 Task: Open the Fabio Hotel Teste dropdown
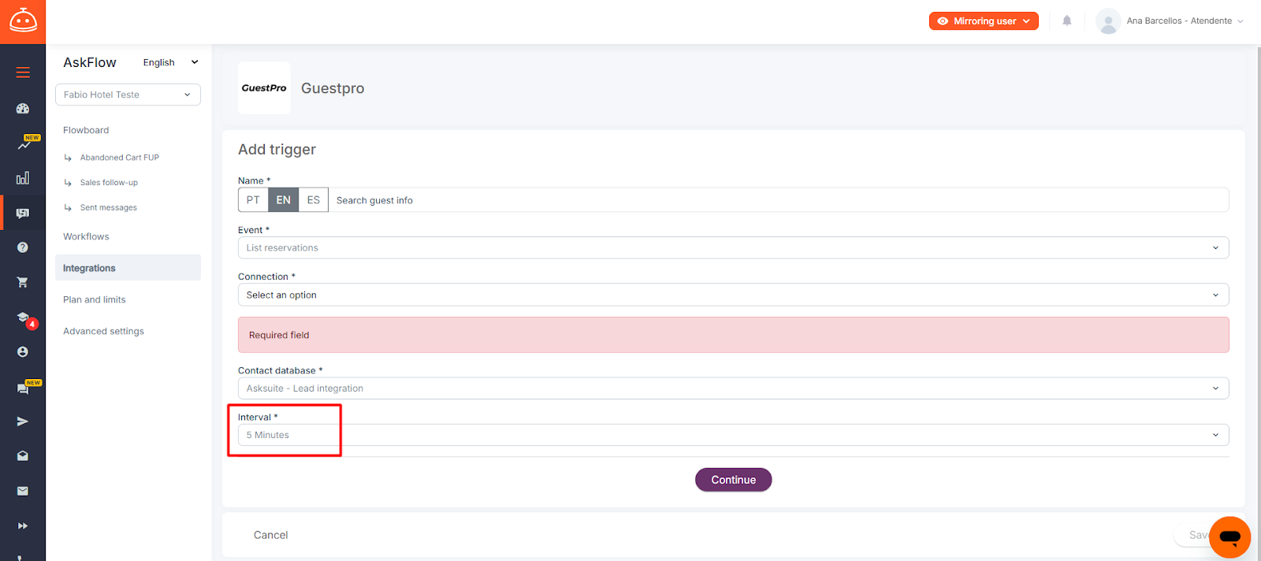pos(128,95)
